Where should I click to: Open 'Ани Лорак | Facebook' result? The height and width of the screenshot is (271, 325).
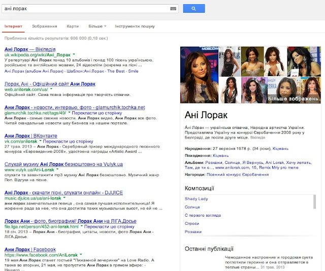(x=30, y=250)
